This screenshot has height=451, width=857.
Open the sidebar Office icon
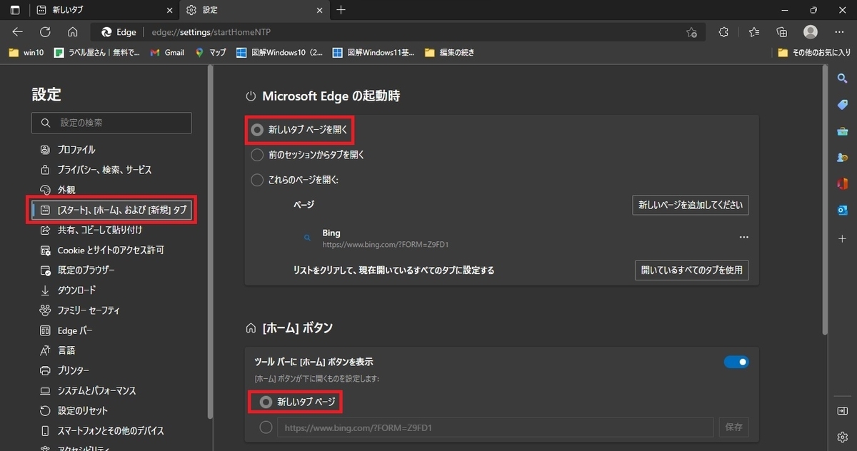tap(842, 184)
